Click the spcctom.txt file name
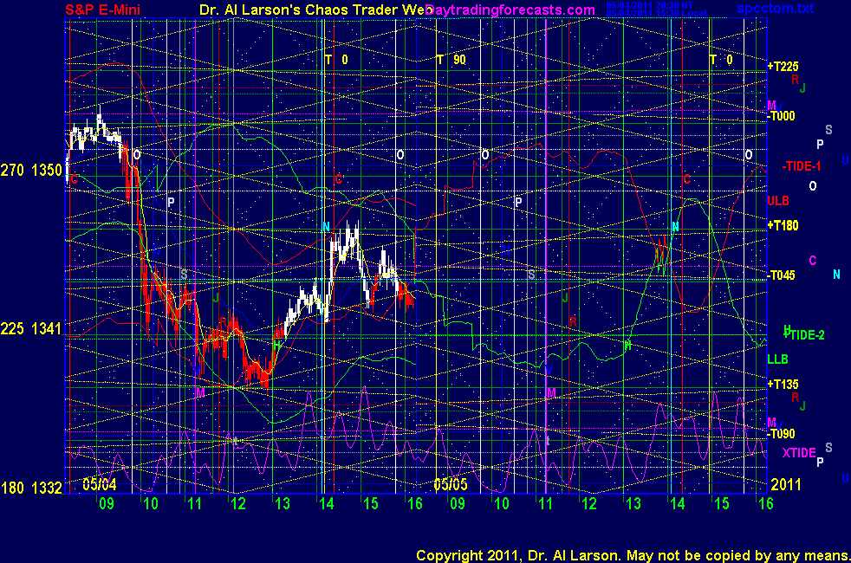The image size is (851, 563). tap(776, 8)
